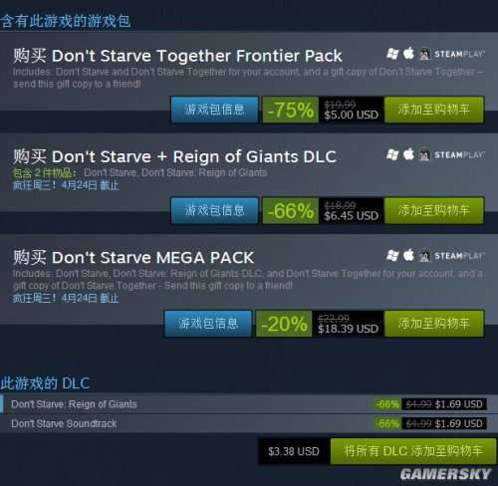
Task: Click Windows icon beside Frontier Pack title
Action: point(392,54)
